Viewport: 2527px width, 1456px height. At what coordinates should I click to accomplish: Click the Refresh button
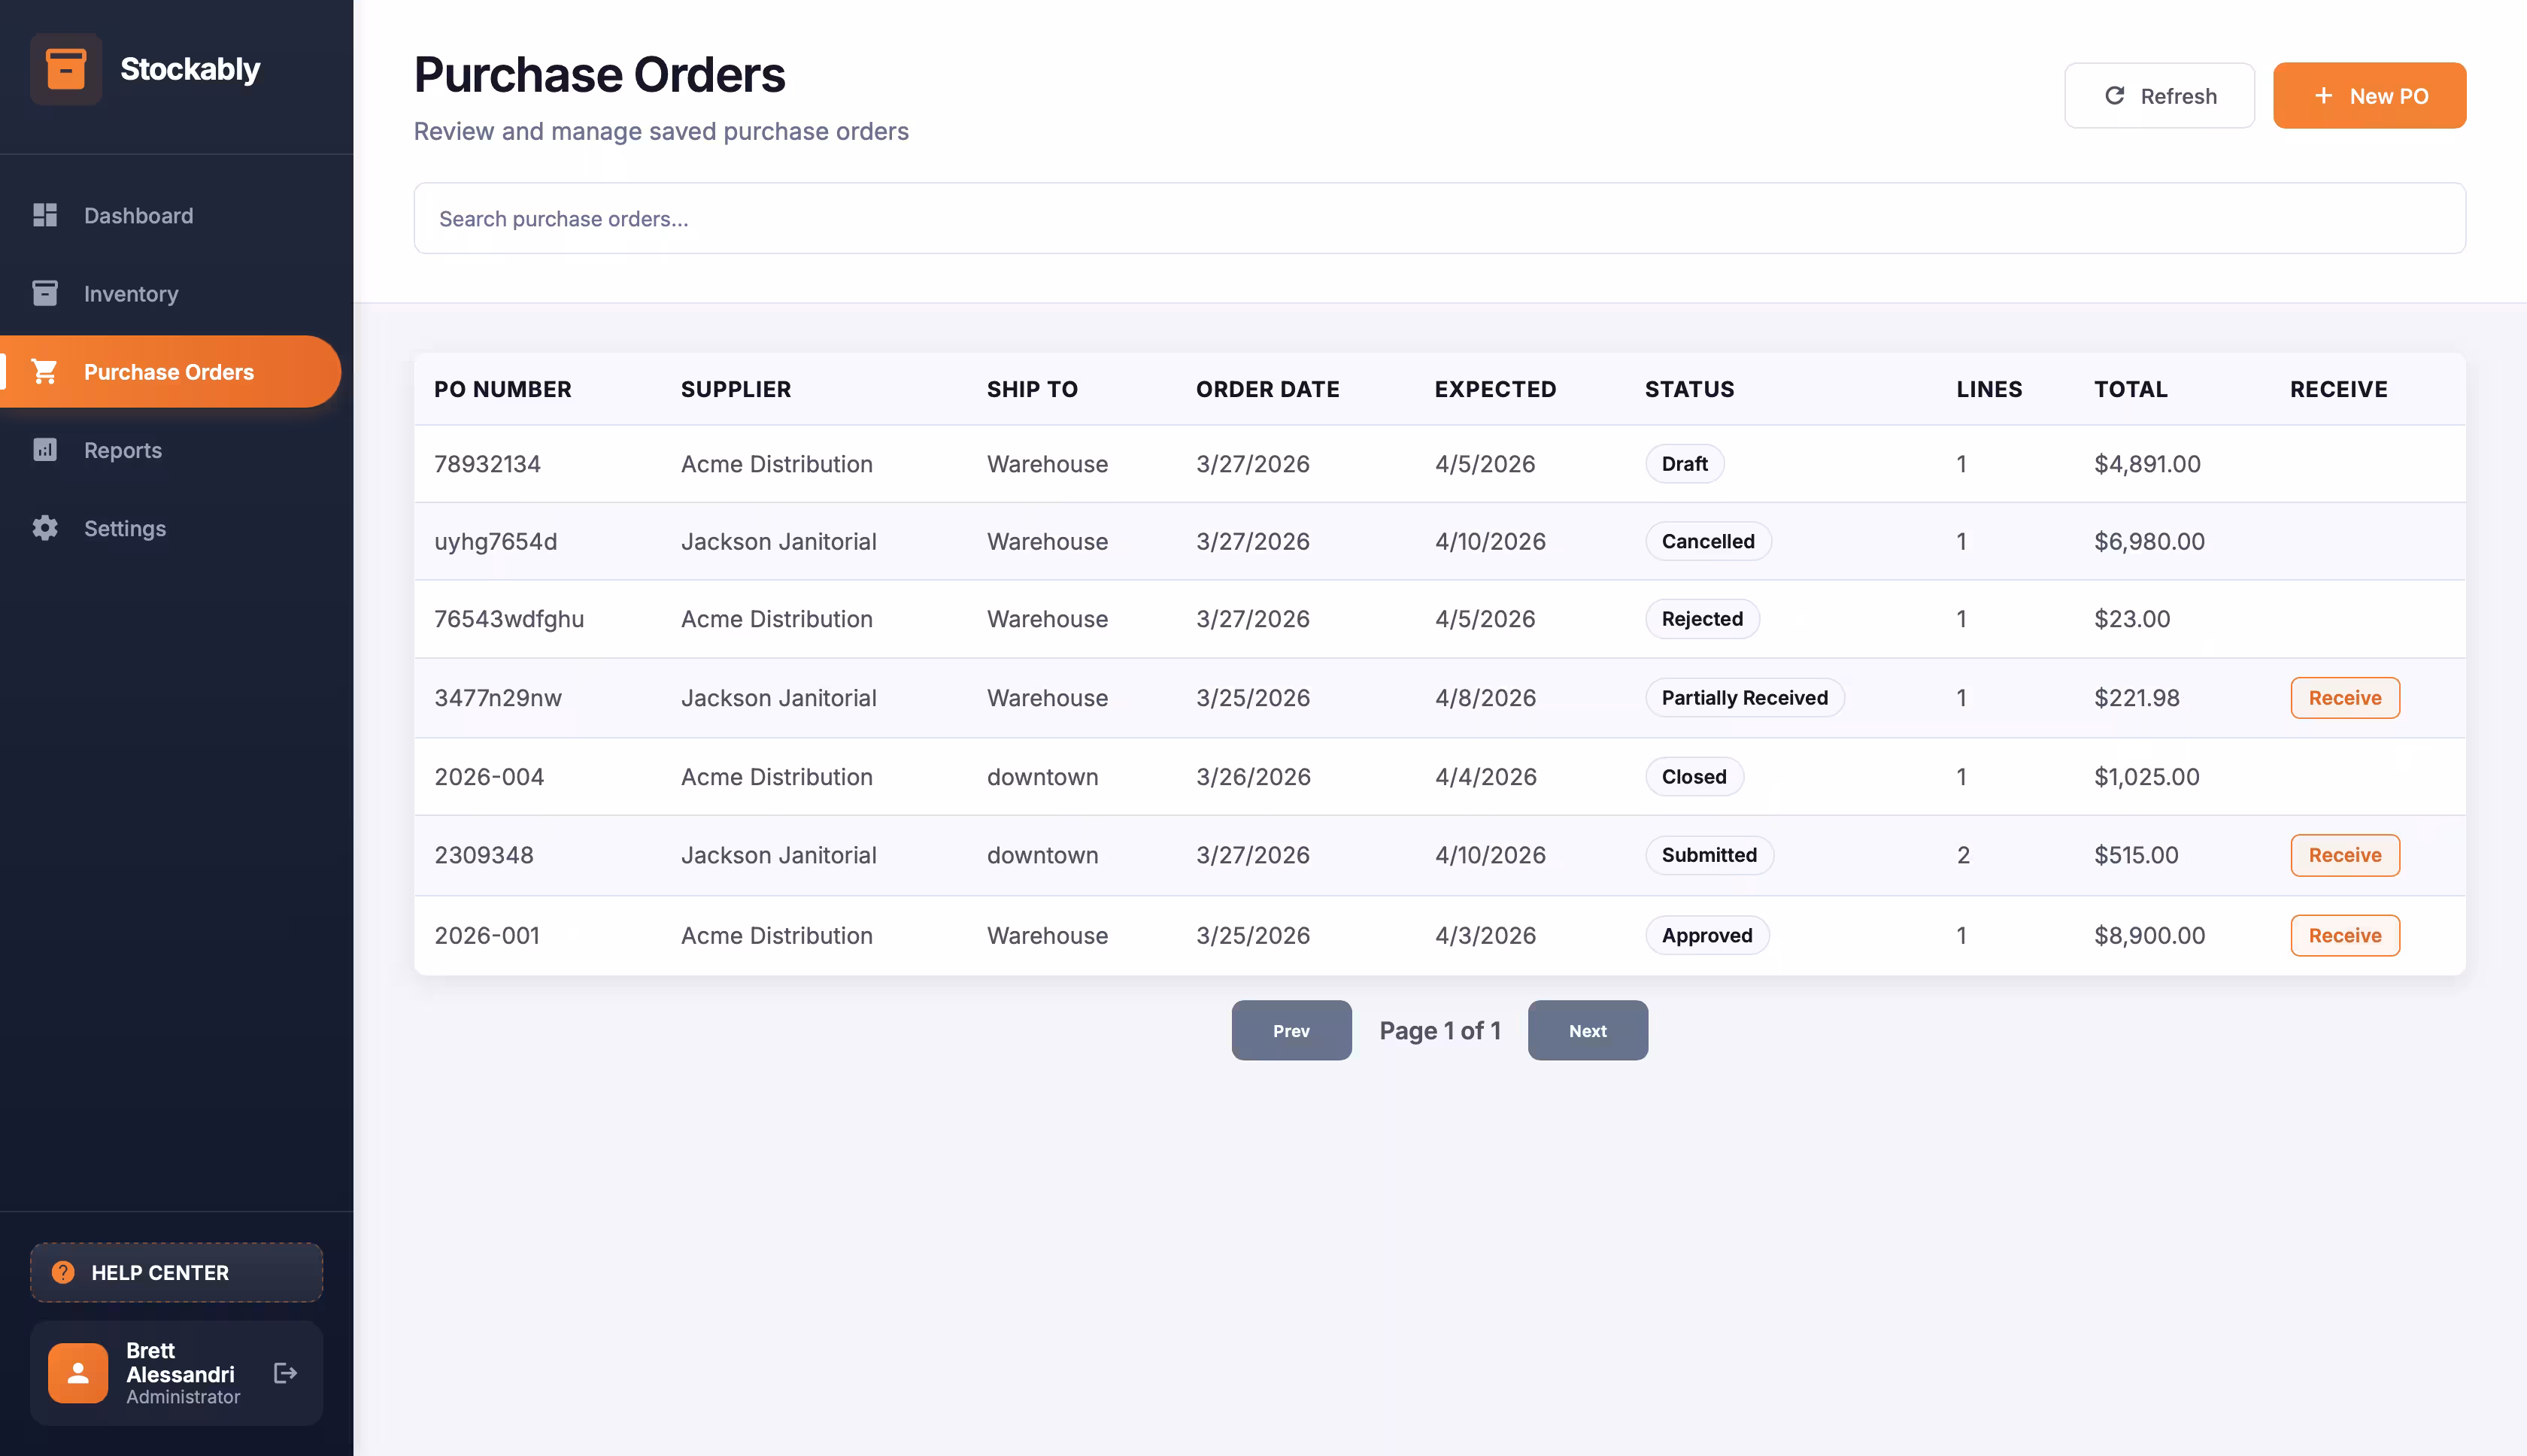click(2159, 95)
